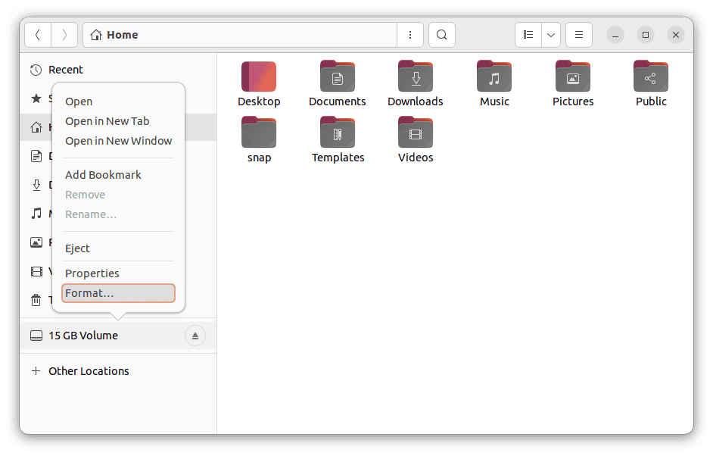Viewport: 713px width, 456px height.
Task: Select the Pictures folder icon
Action: (573, 77)
